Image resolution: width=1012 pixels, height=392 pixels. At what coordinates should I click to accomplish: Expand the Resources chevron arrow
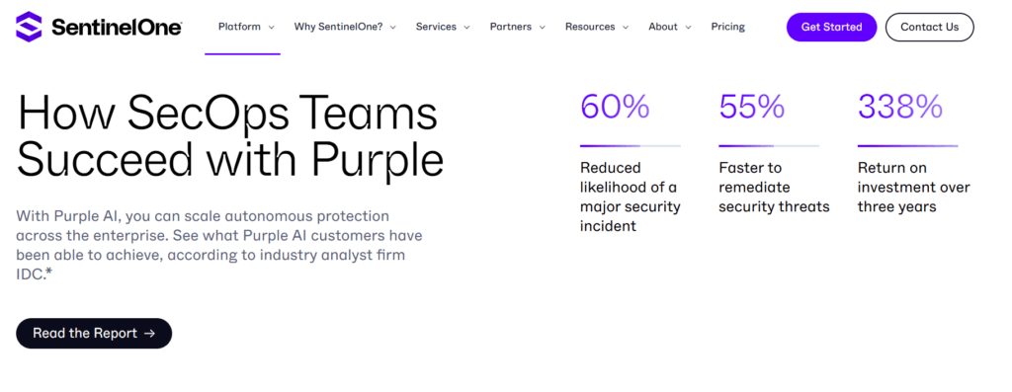point(626,28)
